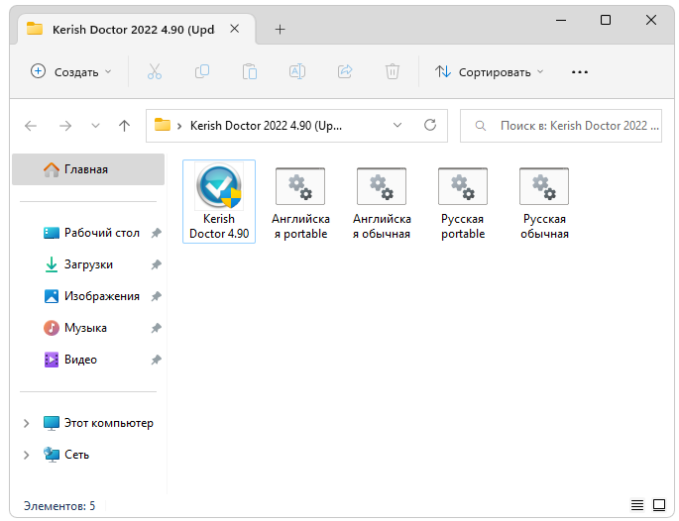Click the Share icon in toolbar
679x521 pixels.
345,71
